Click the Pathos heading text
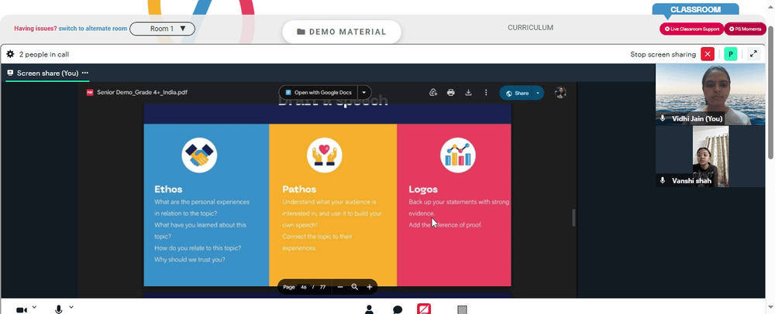775x314 pixels. (x=299, y=189)
